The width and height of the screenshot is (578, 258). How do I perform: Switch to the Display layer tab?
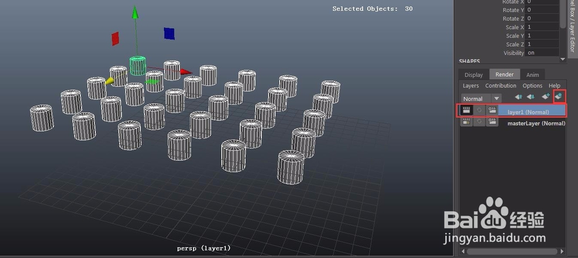point(473,75)
